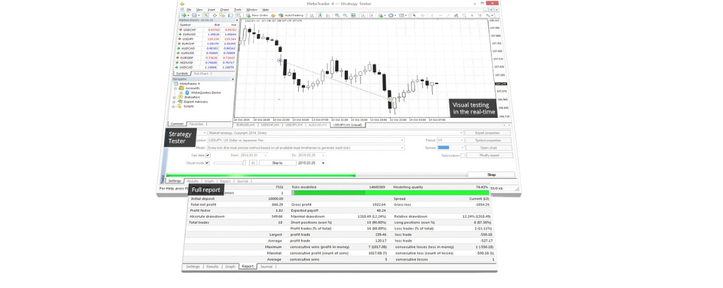Toggle the AutoTrading toolbar button
The image size is (723, 288).
click(x=291, y=15)
